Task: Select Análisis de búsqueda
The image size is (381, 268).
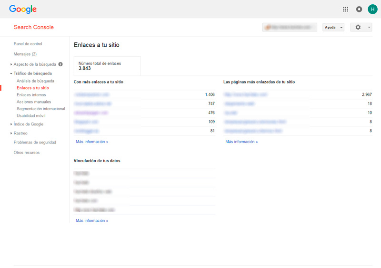Action: [35, 81]
